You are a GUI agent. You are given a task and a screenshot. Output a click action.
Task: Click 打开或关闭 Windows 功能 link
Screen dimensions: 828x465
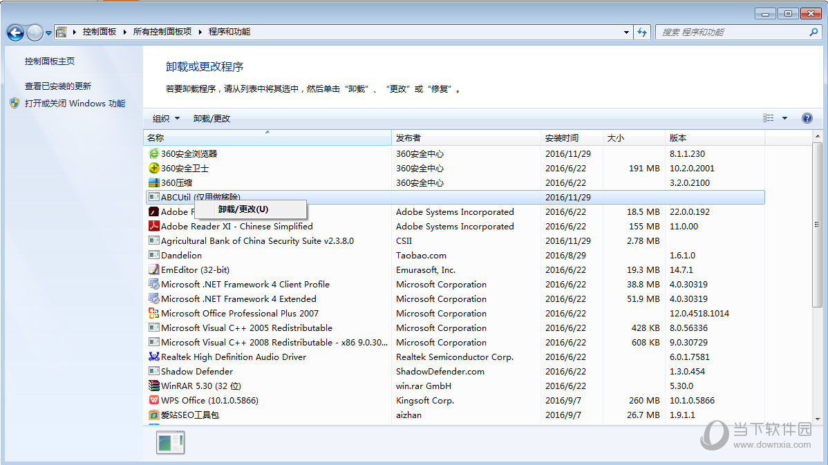[x=75, y=103]
